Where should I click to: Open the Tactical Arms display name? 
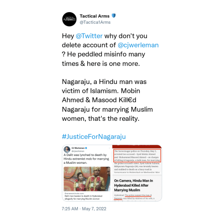click(x=95, y=16)
